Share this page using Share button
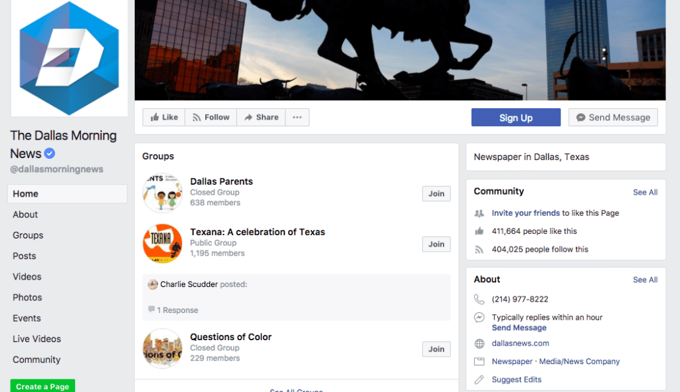The image size is (680, 392). point(261,117)
